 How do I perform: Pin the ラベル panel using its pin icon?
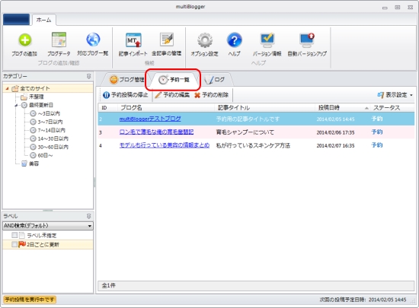pos(88,216)
